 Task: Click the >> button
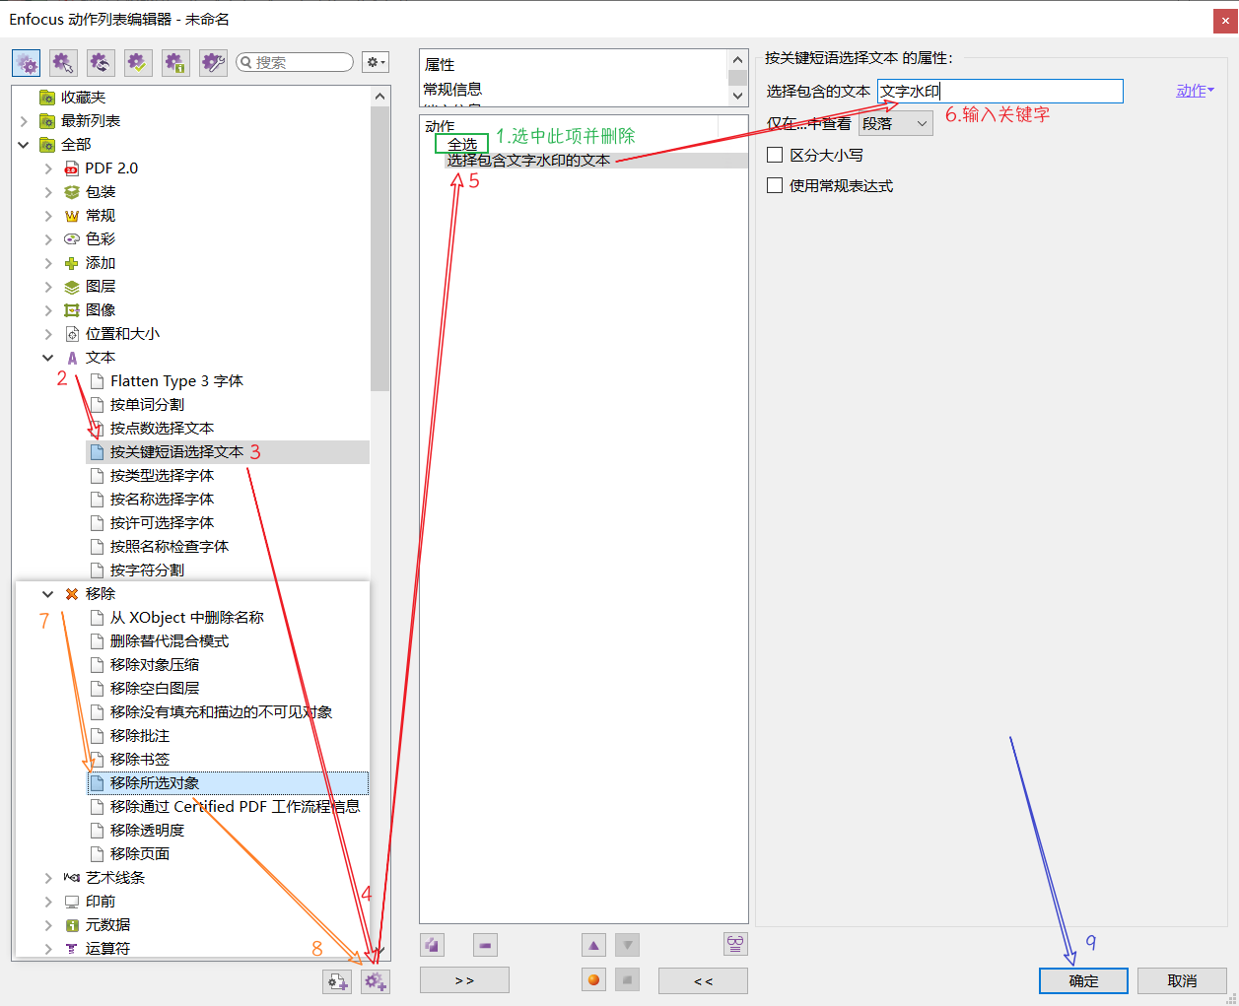[x=464, y=980]
